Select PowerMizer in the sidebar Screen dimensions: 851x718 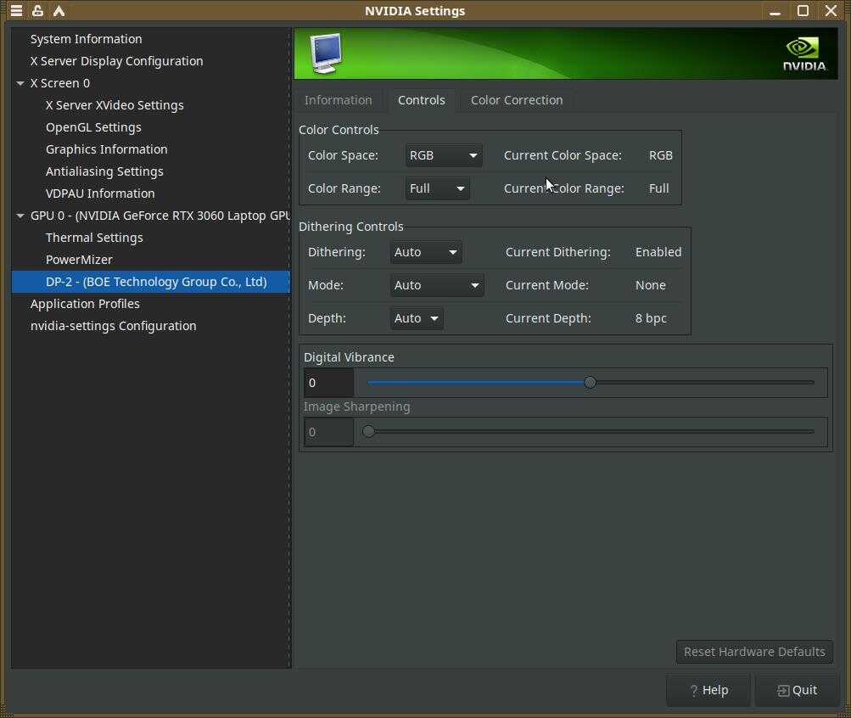pos(79,260)
